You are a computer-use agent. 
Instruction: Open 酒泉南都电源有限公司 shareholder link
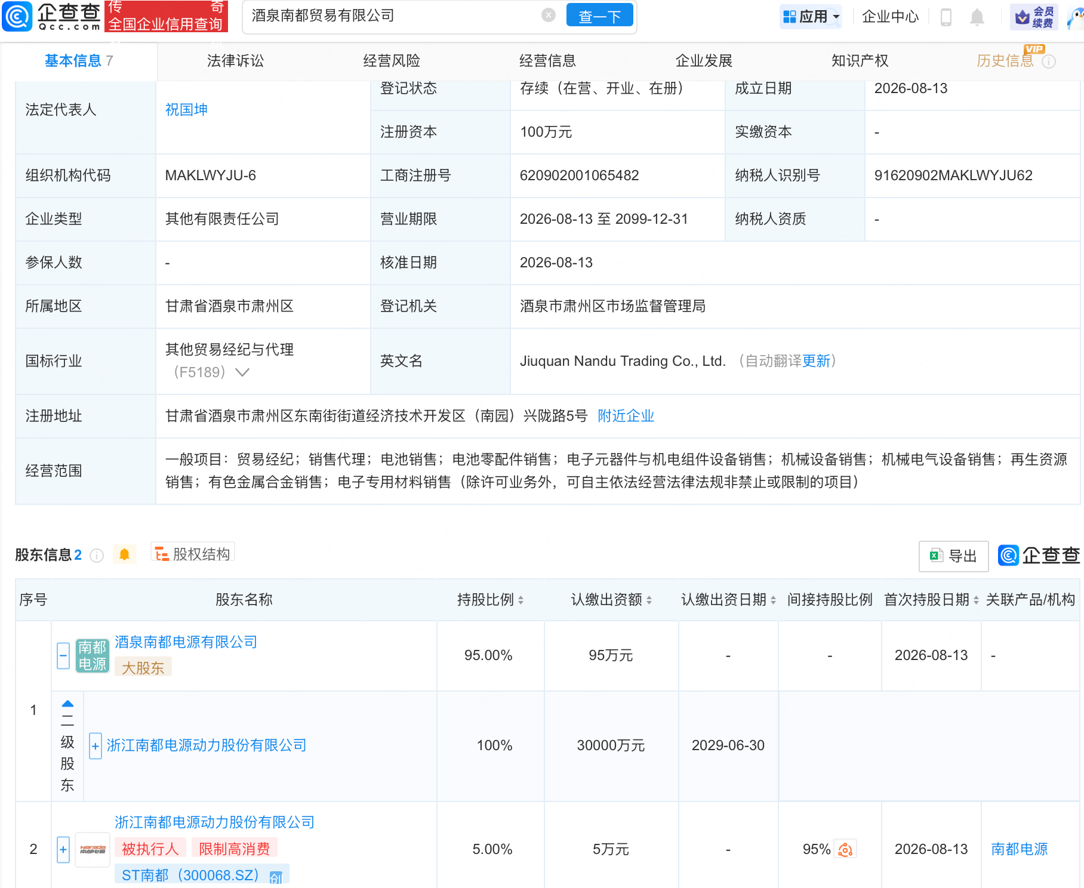pyautogui.click(x=186, y=642)
